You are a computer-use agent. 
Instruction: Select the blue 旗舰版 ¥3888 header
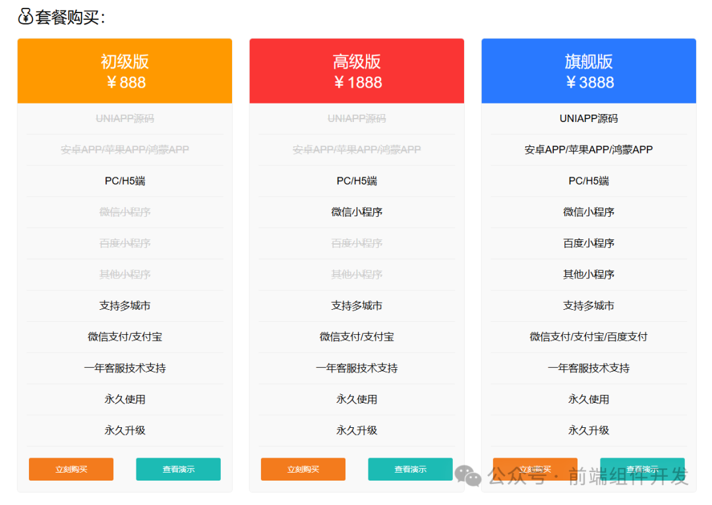pyautogui.click(x=589, y=71)
